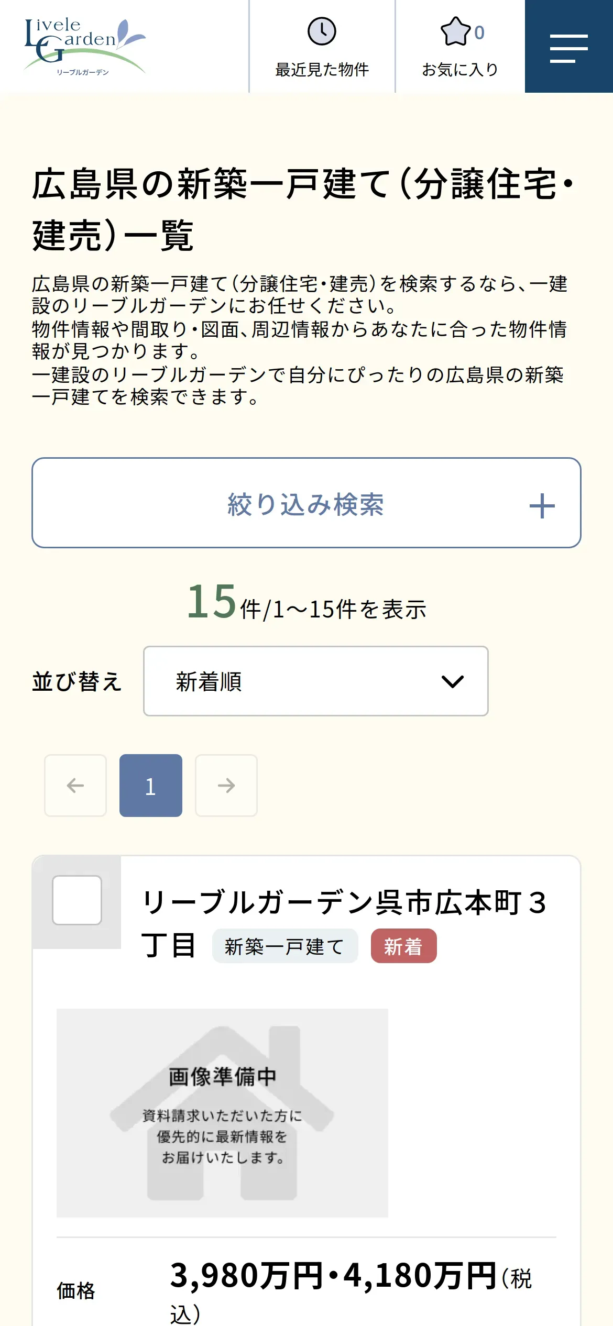This screenshot has height=1326, width=613.
Task: Open the 新着順 sort dropdown
Action: click(315, 681)
